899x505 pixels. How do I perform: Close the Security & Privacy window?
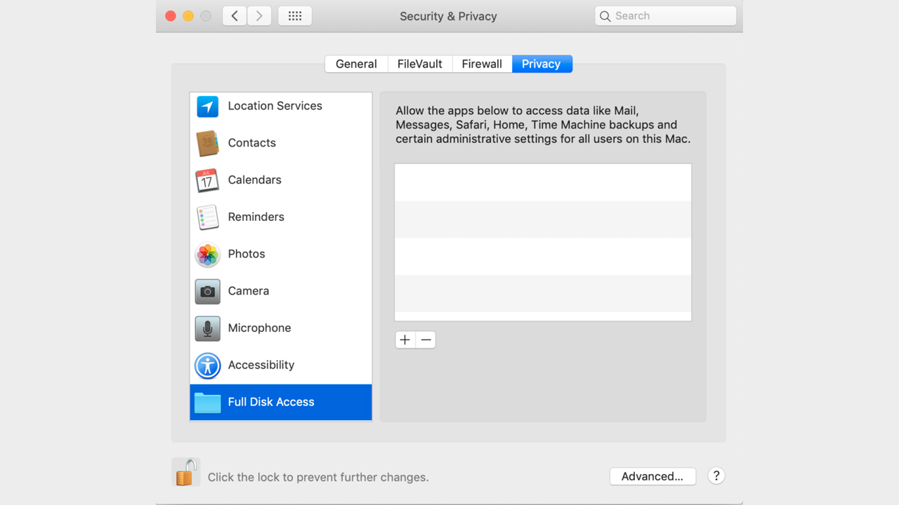pos(171,16)
